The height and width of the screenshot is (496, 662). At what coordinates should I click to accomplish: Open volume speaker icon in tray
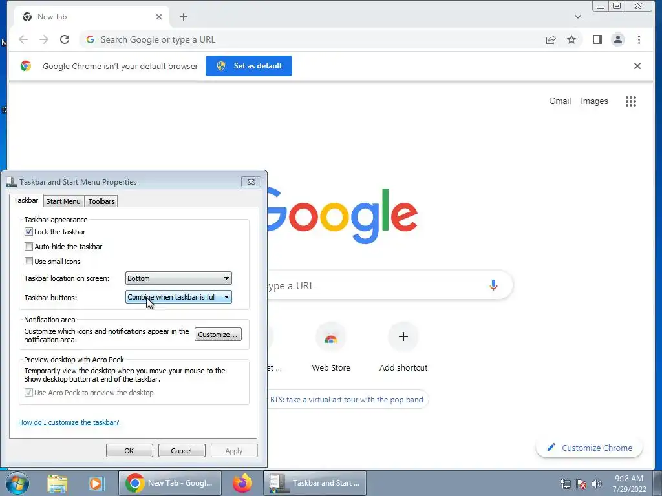point(597,484)
